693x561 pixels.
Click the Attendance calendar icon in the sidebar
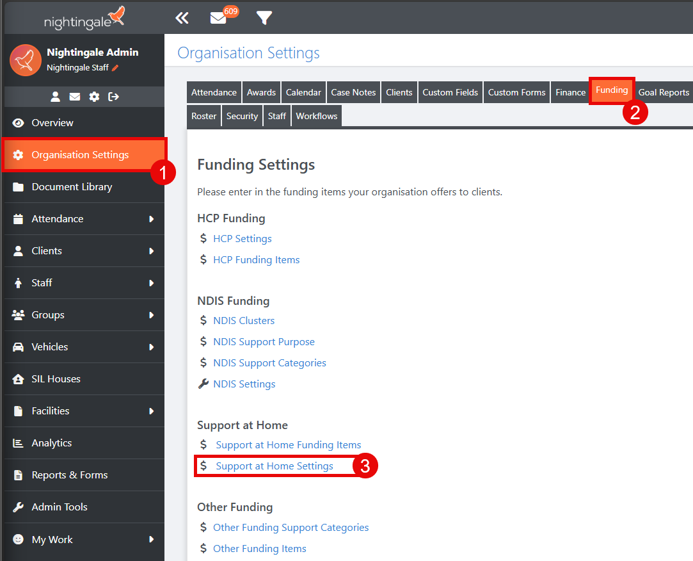(x=18, y=219)
